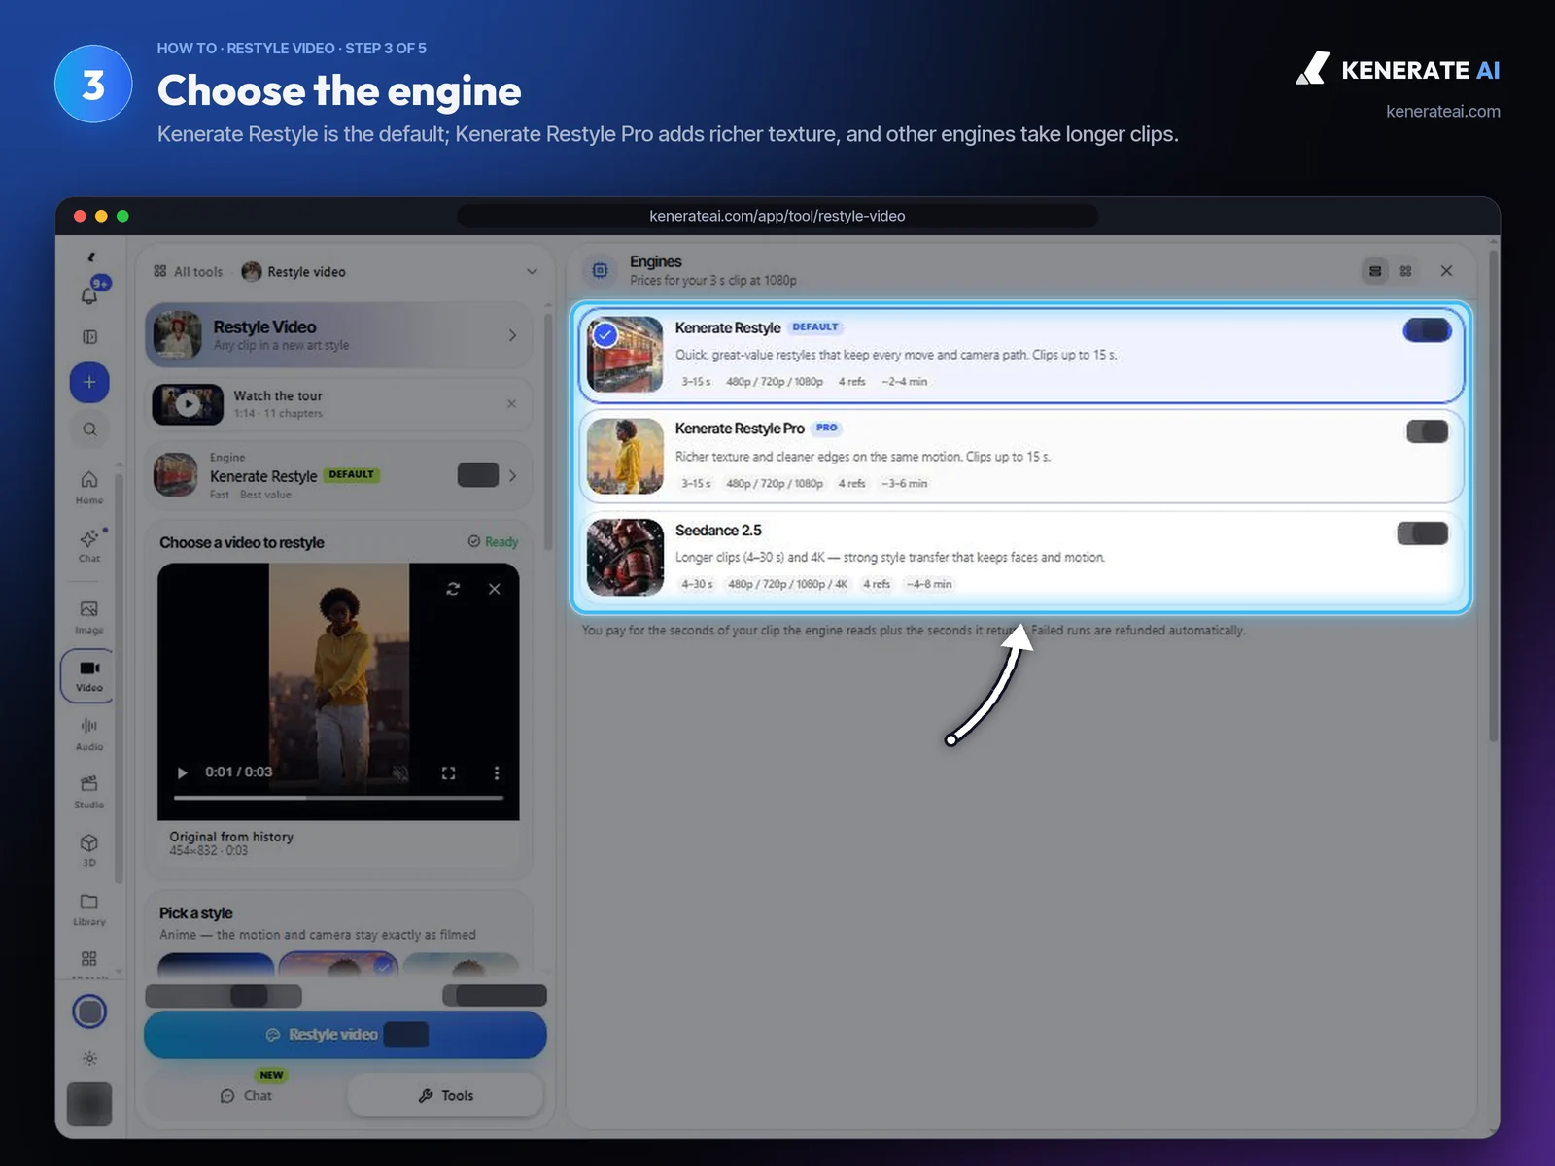Select the Seedance 2.5 engine
This screenshot has width=1555, height=1166.
pyautogui.click(x=1021, y=557)
